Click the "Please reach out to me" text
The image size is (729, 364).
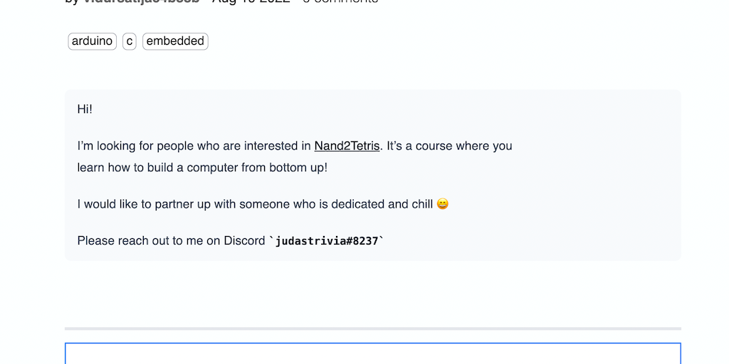point(141,241)
